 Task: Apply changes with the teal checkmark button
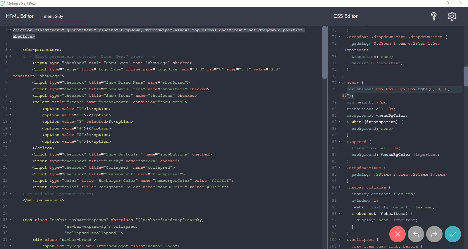[453, 234]
